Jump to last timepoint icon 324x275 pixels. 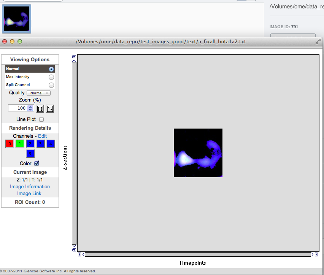[316, 254]
